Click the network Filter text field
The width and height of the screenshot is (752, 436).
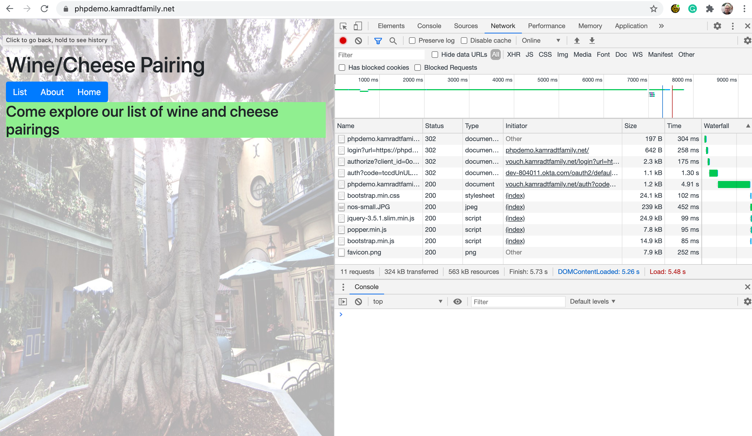point(380,55)
